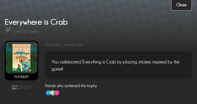The width and height of the screenshot is (197, 104).
Task: Click the "Achieved 1 minute ago" timestamp
Action: point(64,45)
